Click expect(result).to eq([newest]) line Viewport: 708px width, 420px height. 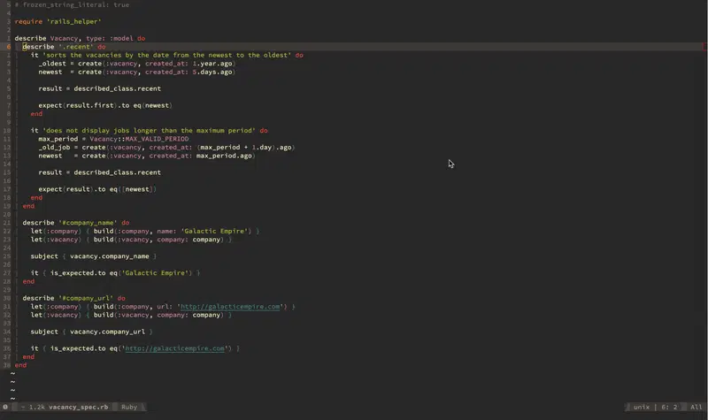coord(97,189)
